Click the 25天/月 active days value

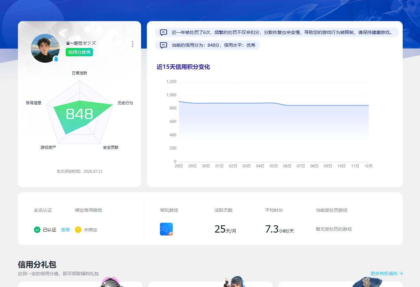225,229
